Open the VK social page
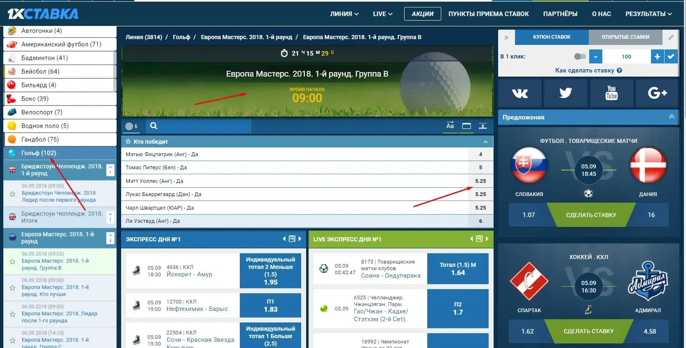The image size is (686, 348). 520,93
